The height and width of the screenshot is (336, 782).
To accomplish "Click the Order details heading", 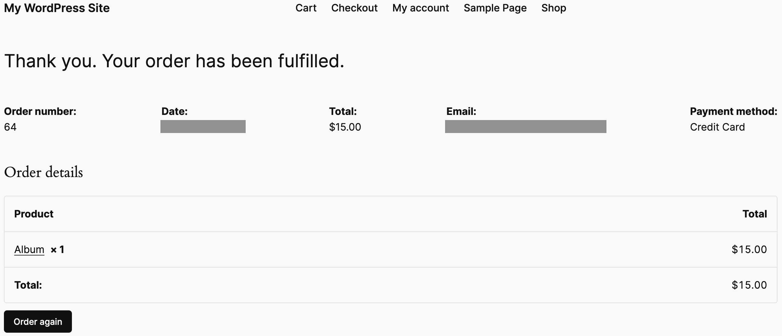I will click(44, 172).
